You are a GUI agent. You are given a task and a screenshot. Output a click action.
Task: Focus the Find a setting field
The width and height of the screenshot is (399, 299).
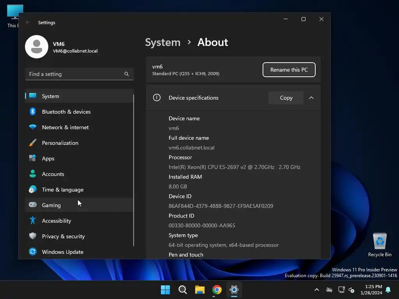(x=79, y=74)
